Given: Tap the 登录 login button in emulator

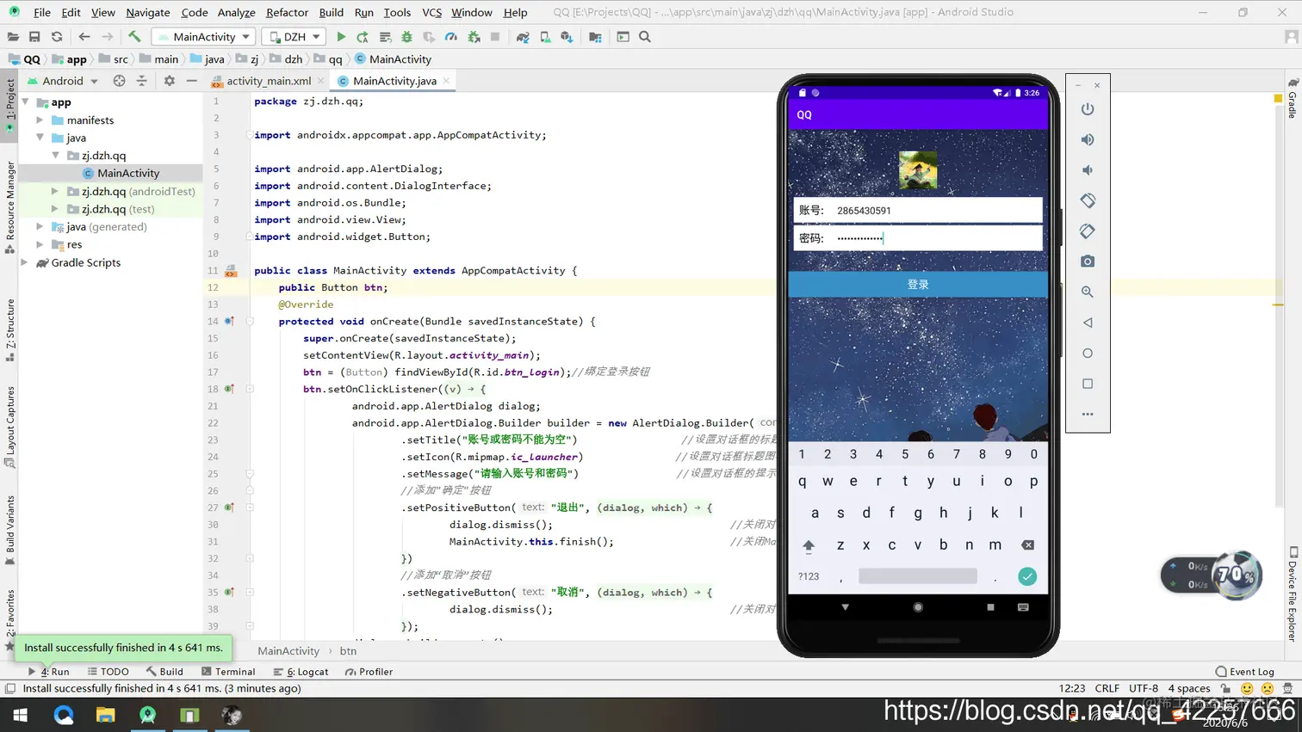Looking at the screenshot, I should point(918,285).
